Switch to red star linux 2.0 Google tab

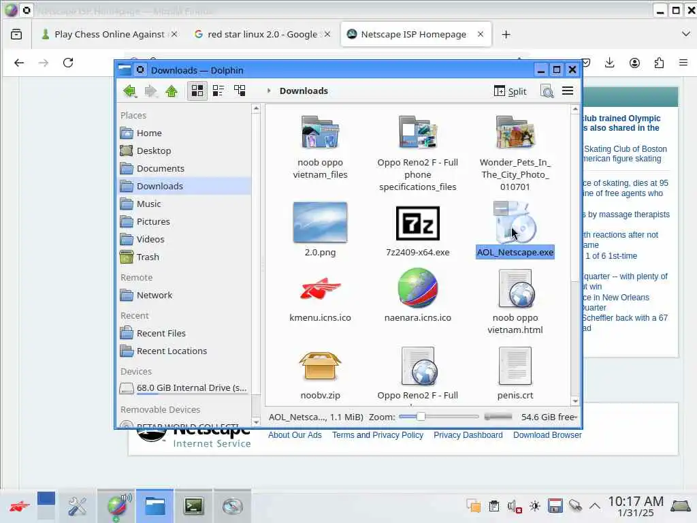(262, 34)
